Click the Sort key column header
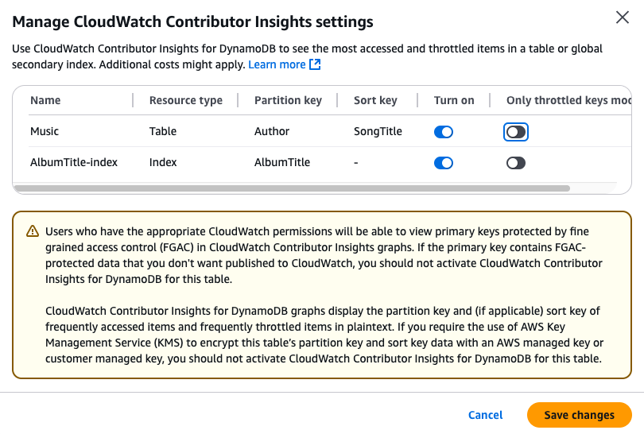 pyautogui.click(x=375, y=100)
